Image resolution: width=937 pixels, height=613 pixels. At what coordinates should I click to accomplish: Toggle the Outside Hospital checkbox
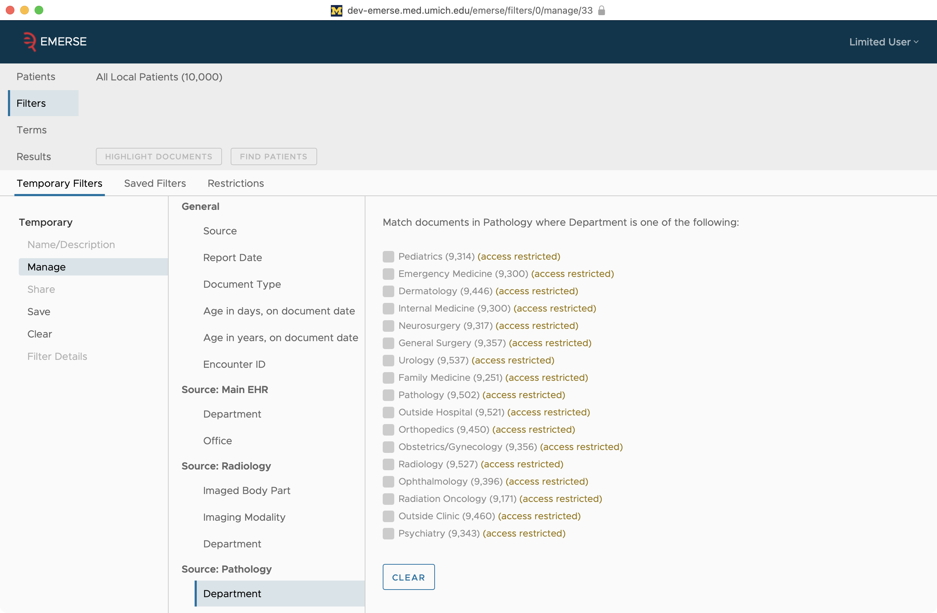pyautogui.click(x=388, y=413)
